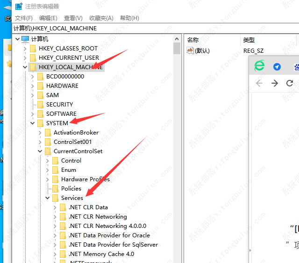This screenshot has height=263, width=299.
Task: Sort by the 名称 column header
Action: click(x=193, y=40)
